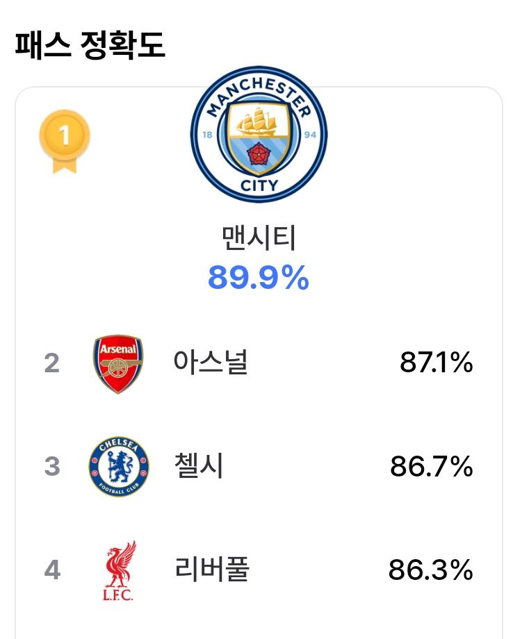Click the rank number 3
Screen dimensions: 513x639
click(x=52, y=467)
